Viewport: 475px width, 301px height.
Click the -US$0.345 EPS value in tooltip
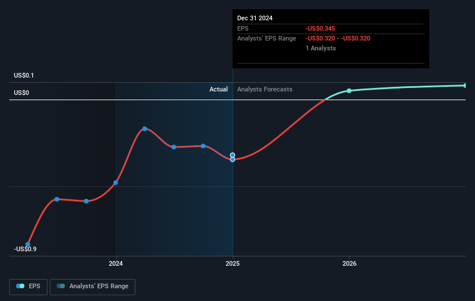320,28
